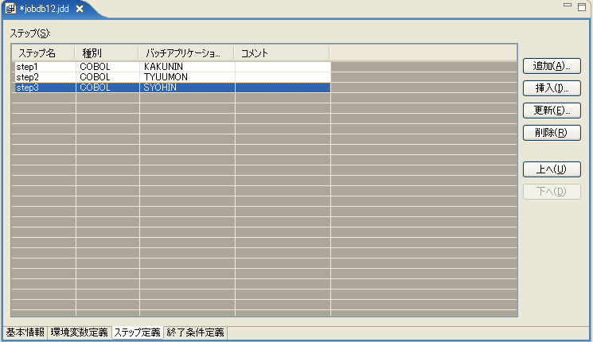The height and width of the screenshot is (342, 593).
Task: Minimize the editor pane
Action: pyautogui.click(x=568, y=5)
